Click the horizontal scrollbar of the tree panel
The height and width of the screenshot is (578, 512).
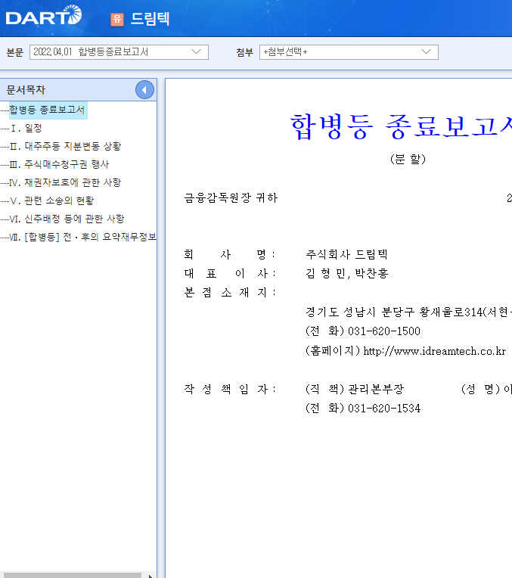[x=73, y=575]
